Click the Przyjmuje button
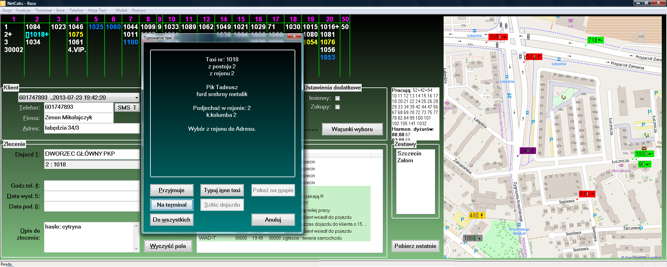 172,190
